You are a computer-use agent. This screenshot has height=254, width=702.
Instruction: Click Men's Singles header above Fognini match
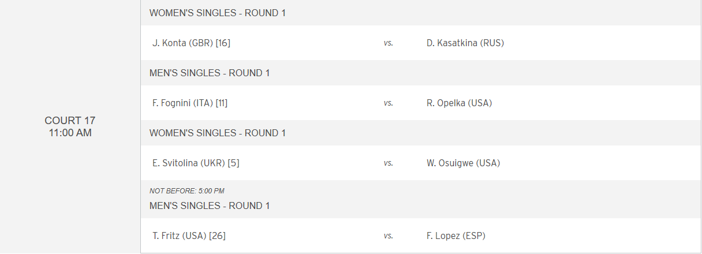tap(210, 73)
